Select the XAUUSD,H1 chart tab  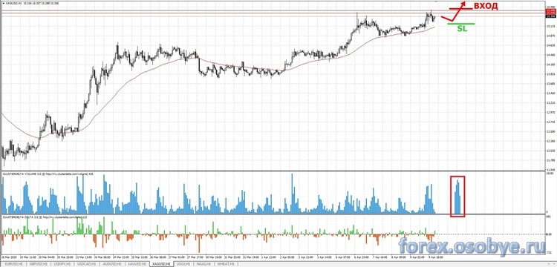138,264
